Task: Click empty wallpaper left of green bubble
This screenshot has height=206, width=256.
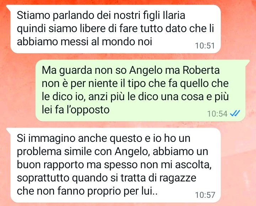Action: pyautogui.click(x=18, y=91)
